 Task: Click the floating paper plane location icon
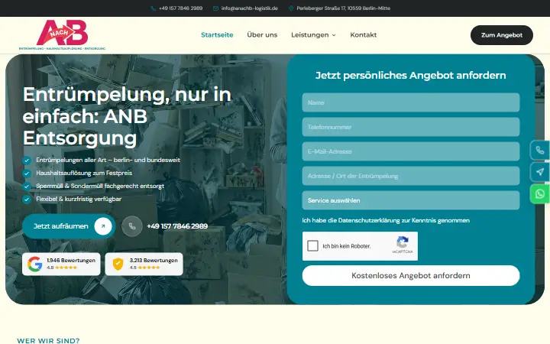(540, 172)
